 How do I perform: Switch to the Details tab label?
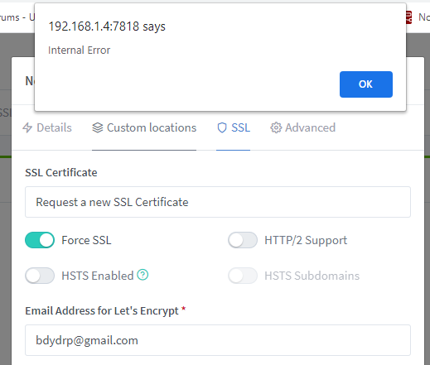(54, 127)
